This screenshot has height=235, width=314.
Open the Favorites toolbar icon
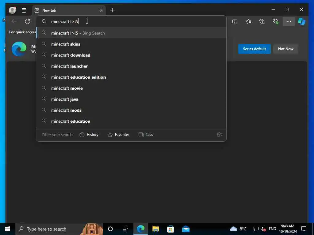(x=248, y=21)
